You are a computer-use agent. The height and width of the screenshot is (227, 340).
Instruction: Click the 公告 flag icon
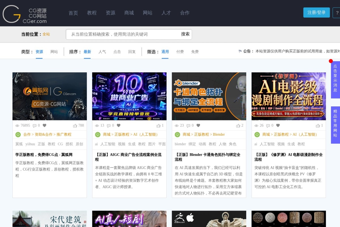[240, 51]
